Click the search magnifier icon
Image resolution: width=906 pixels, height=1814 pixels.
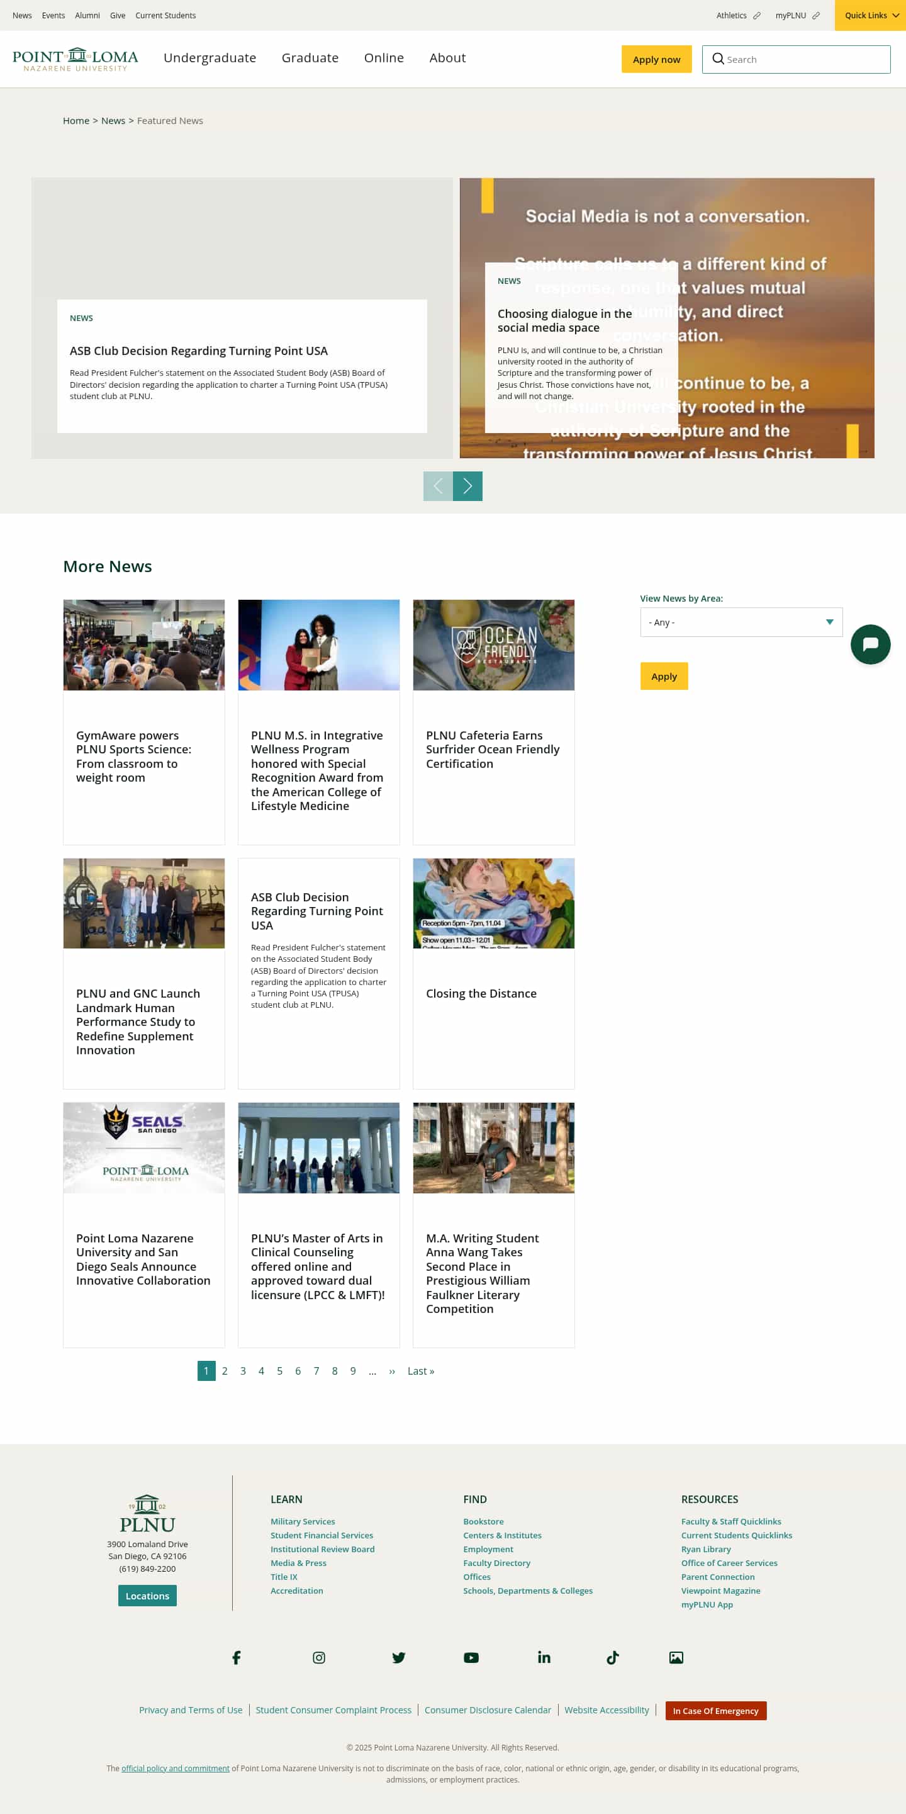tap(718, 59)
